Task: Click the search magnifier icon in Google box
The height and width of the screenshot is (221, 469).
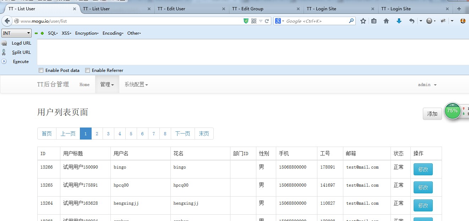Action: (x=351, y=21)
